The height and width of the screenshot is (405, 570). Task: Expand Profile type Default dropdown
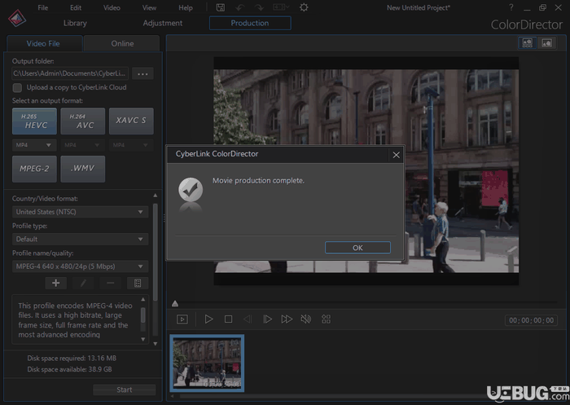[x=80, y=239]
